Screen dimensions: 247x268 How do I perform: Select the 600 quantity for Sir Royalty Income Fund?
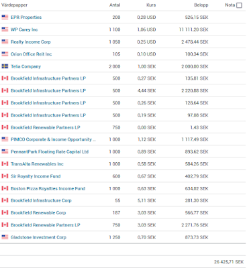pos(116,176)
